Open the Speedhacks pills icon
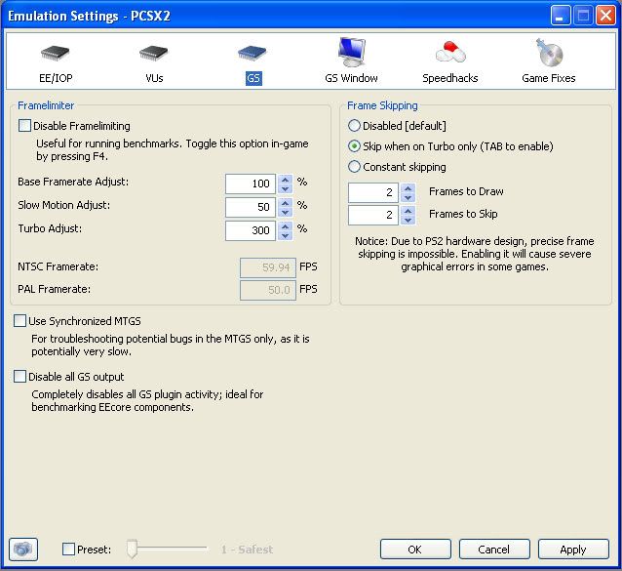 click(x=450, y=52)
